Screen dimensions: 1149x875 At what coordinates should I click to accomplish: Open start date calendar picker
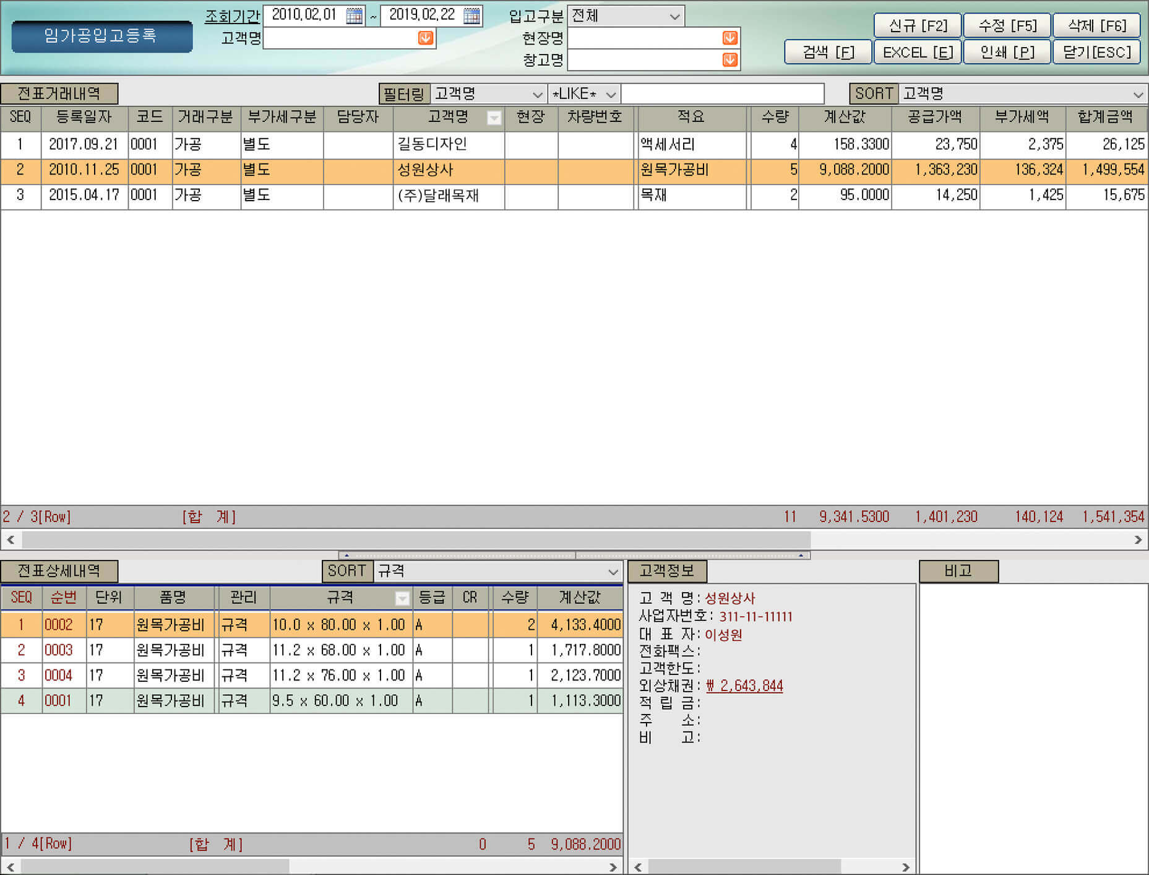(x=354, y=15)
